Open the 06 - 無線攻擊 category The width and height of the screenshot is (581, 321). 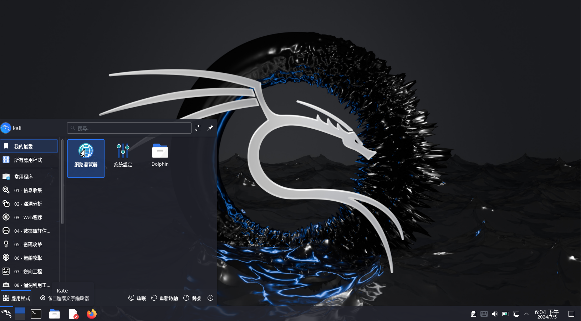(29, 258)
